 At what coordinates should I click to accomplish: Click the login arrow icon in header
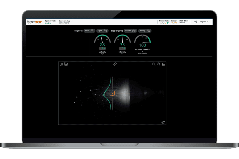(195, 22)
